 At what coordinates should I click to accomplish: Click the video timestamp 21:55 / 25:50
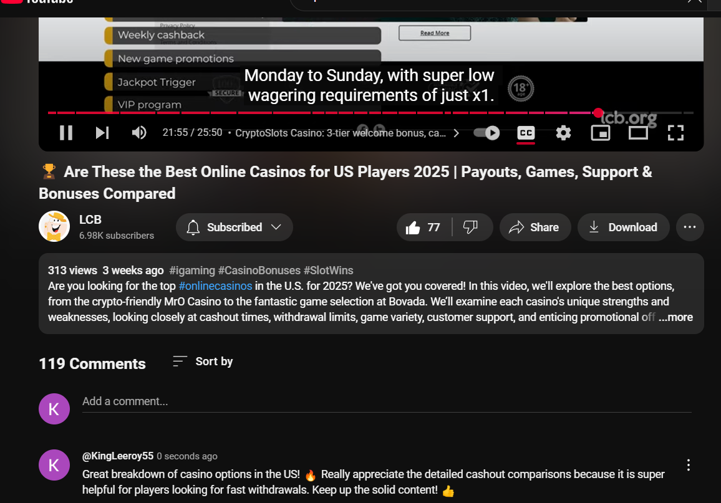192,132
